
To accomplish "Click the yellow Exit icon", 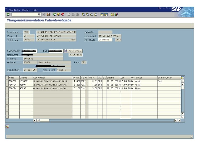I will [59, 14].
